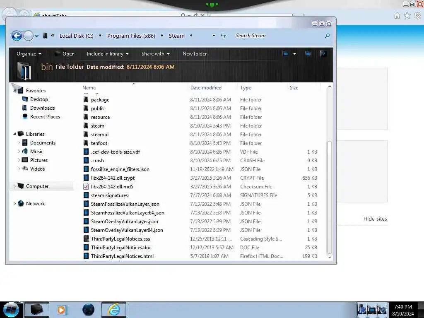
Task: Expand the Documents library node
Action: (19, 142)
